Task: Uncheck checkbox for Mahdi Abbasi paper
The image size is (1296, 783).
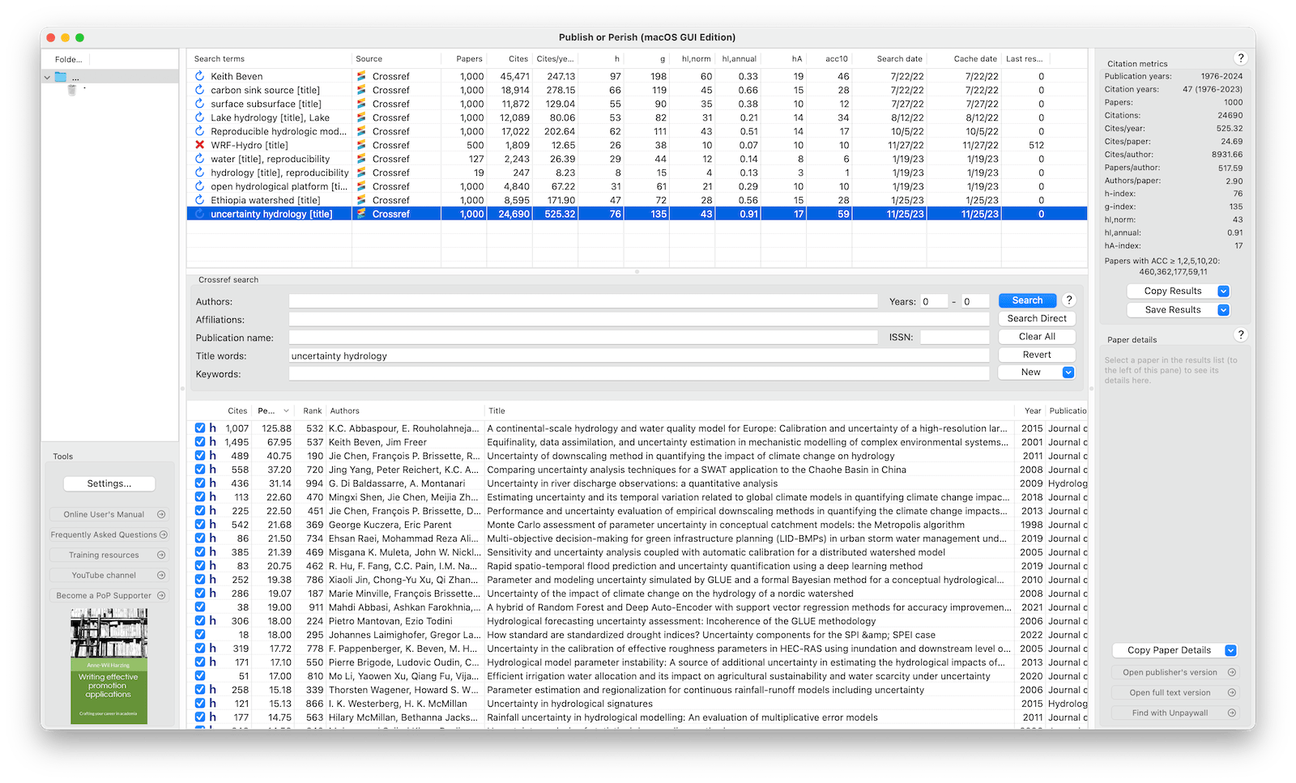Action: point(200,606)
